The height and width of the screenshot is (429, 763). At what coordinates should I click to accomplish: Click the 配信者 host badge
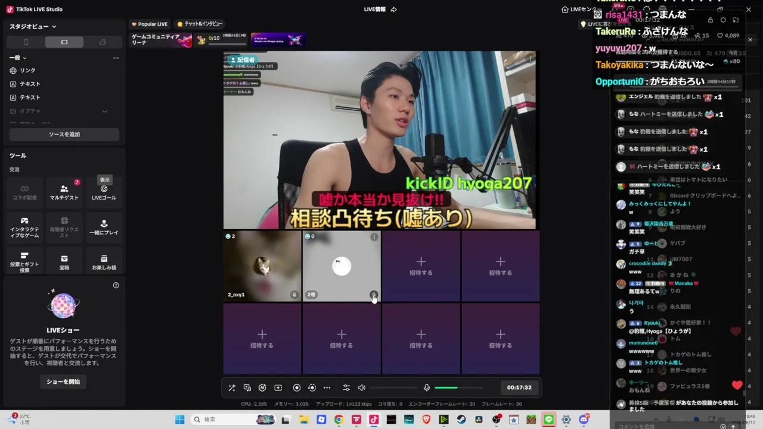pyautogui.click(x=242, y=60)
